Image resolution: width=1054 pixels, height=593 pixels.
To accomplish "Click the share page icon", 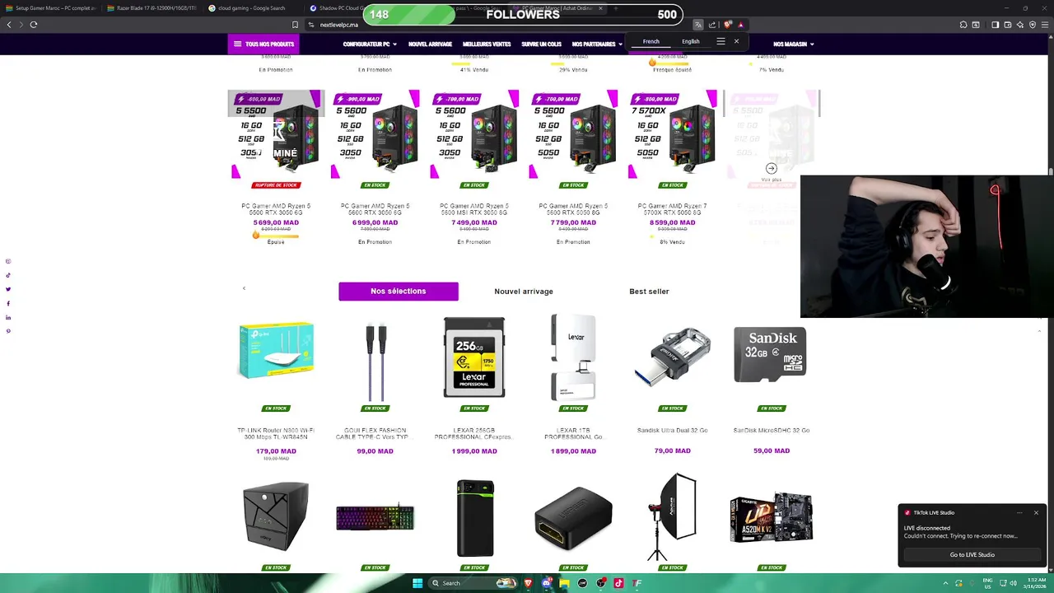I will tap(712, 25).
